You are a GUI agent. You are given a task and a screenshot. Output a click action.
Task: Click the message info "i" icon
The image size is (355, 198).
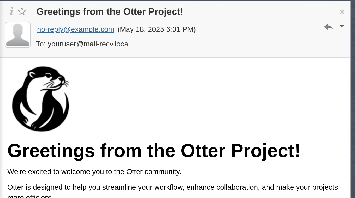tap(11, 11)
